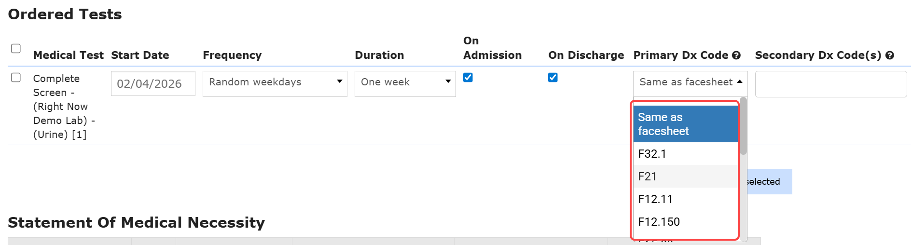Screen dimensions: 912x245
Task: Click the Start Date field 02/04/2026
Action: (153, 83)
